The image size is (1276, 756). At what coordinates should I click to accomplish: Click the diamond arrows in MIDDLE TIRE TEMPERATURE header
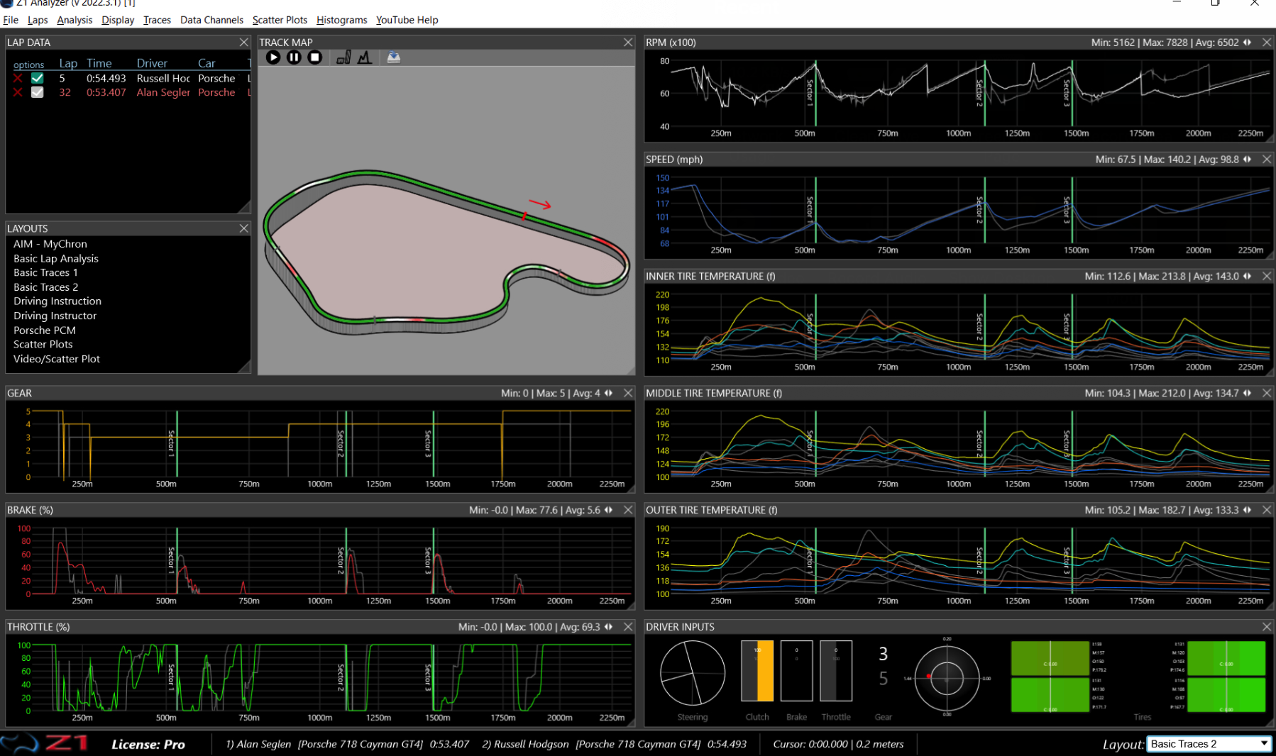(1247, 393)
